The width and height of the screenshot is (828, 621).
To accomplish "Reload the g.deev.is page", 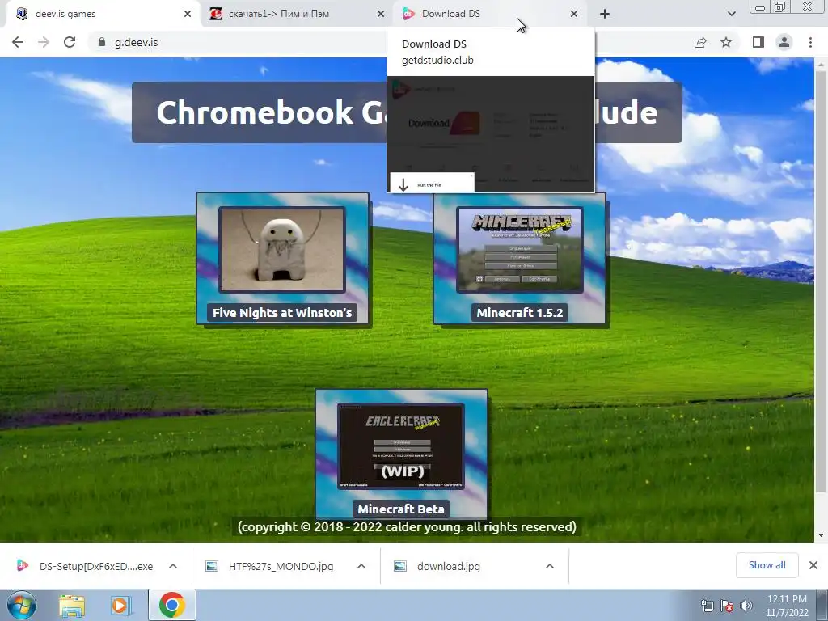I will point(70,42).
